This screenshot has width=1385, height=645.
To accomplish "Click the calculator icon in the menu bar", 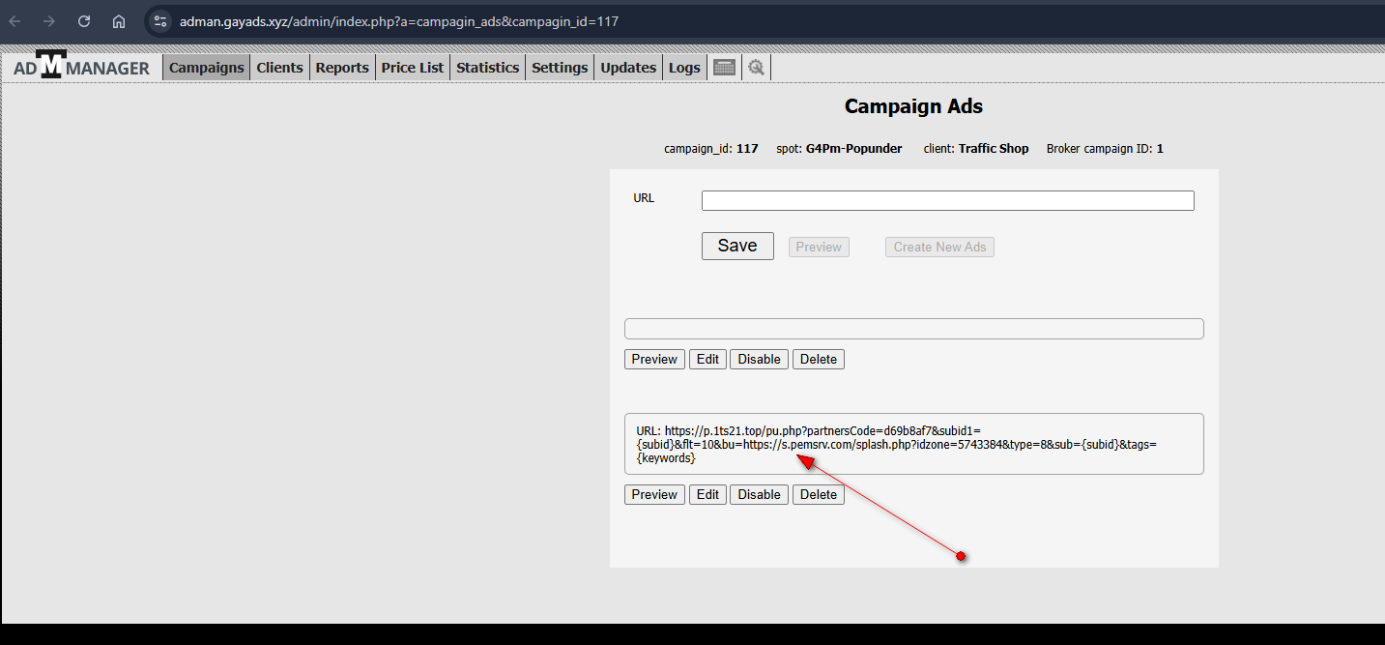I will [724, 67].
